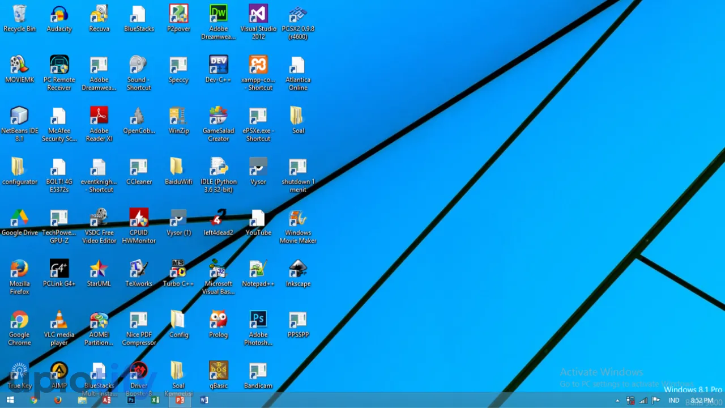The height and width of the screenshot is (408, 725).
Task: Open the Recycle Bin desktop icon
Action: (19, 19)
